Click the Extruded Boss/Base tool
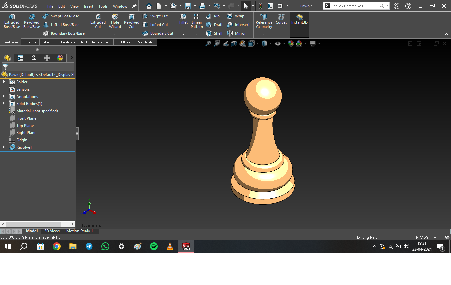This screenshot has height=285, width=451. tap(12, 21)
